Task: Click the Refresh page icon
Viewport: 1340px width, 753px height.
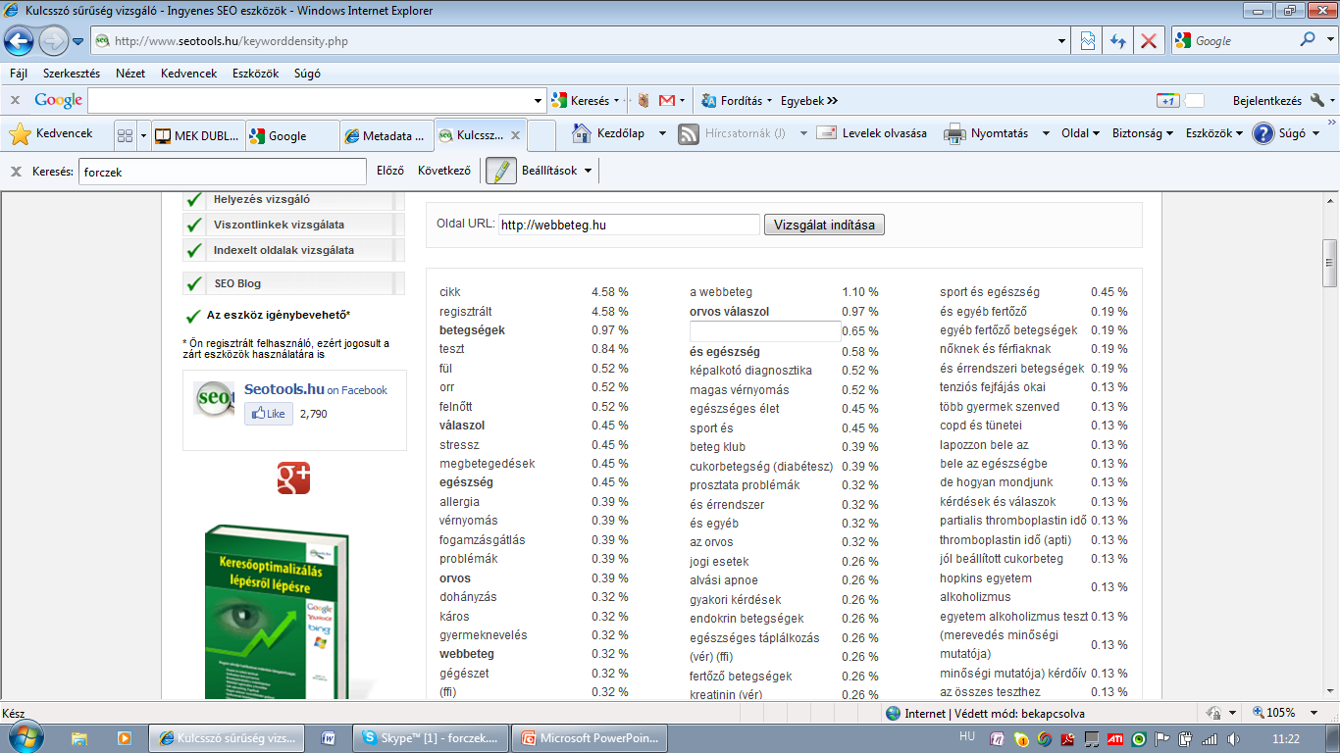Action: 1117,41
